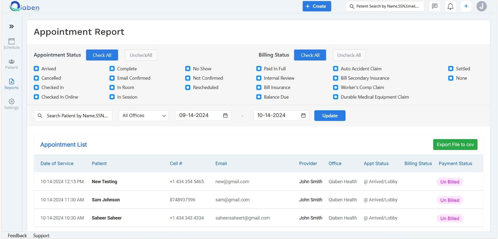The width and height of the screenshot is (498, 239).
Task: Open the user avatar J menu
Action: click(482, 6)
